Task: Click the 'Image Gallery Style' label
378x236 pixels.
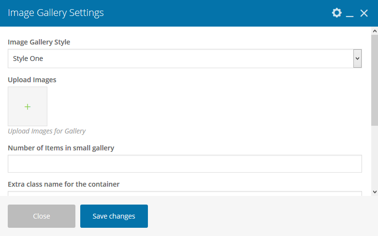Action: pyautogui.click(x=39, y=42)
